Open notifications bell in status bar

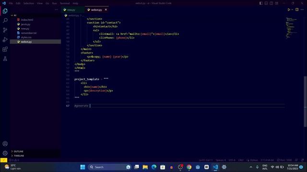pos(303,160)
